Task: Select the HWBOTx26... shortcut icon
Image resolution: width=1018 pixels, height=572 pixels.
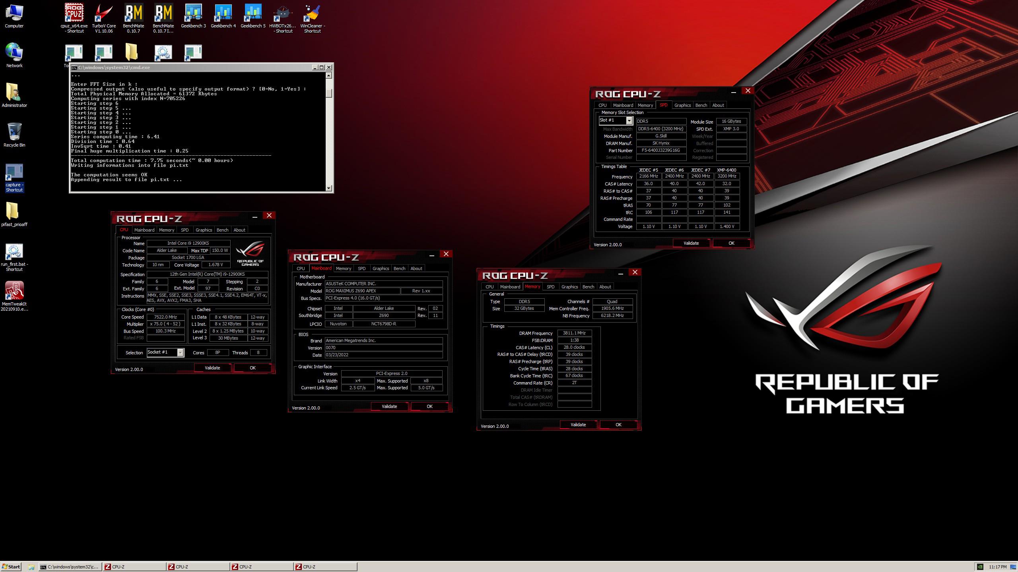Action: (x=283, y=18)
